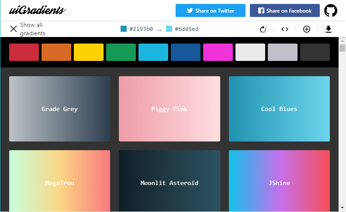Open the get CSS code icon
The image size is (346, 212).
285,29
